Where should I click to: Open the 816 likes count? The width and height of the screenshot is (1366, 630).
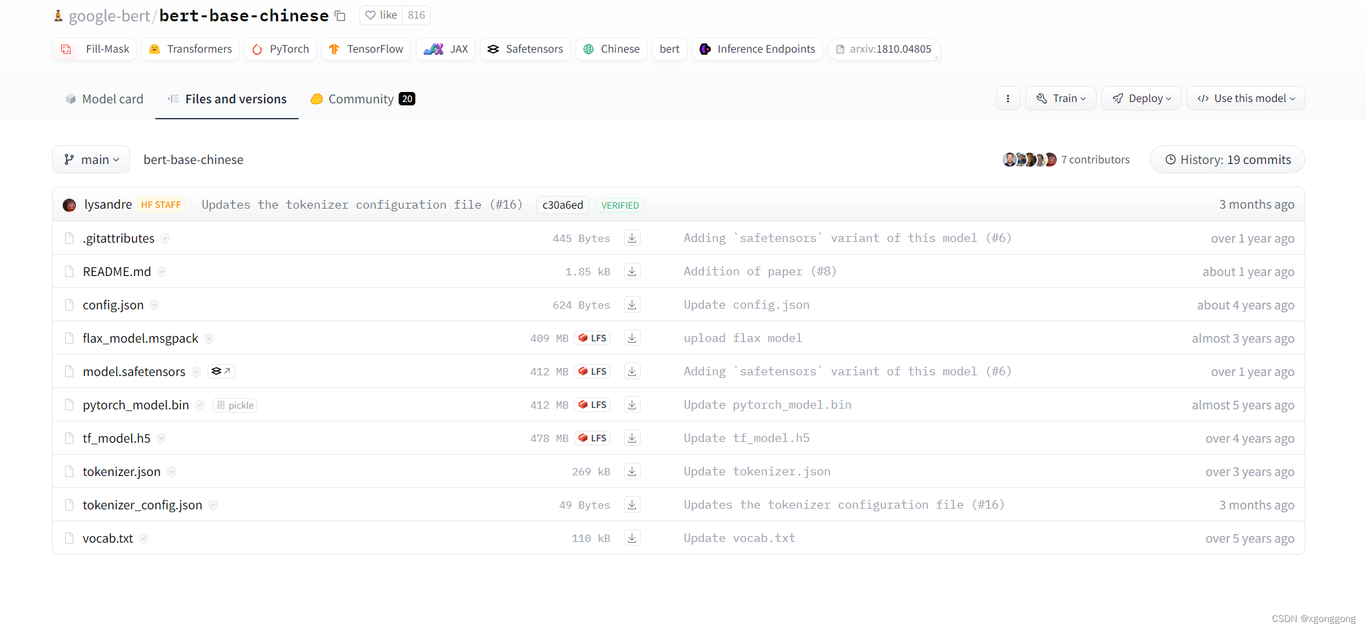(x=416, y=15)
